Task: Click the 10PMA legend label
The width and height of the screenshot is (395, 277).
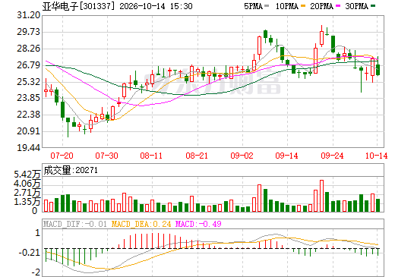Action: [x=287, y=6]
